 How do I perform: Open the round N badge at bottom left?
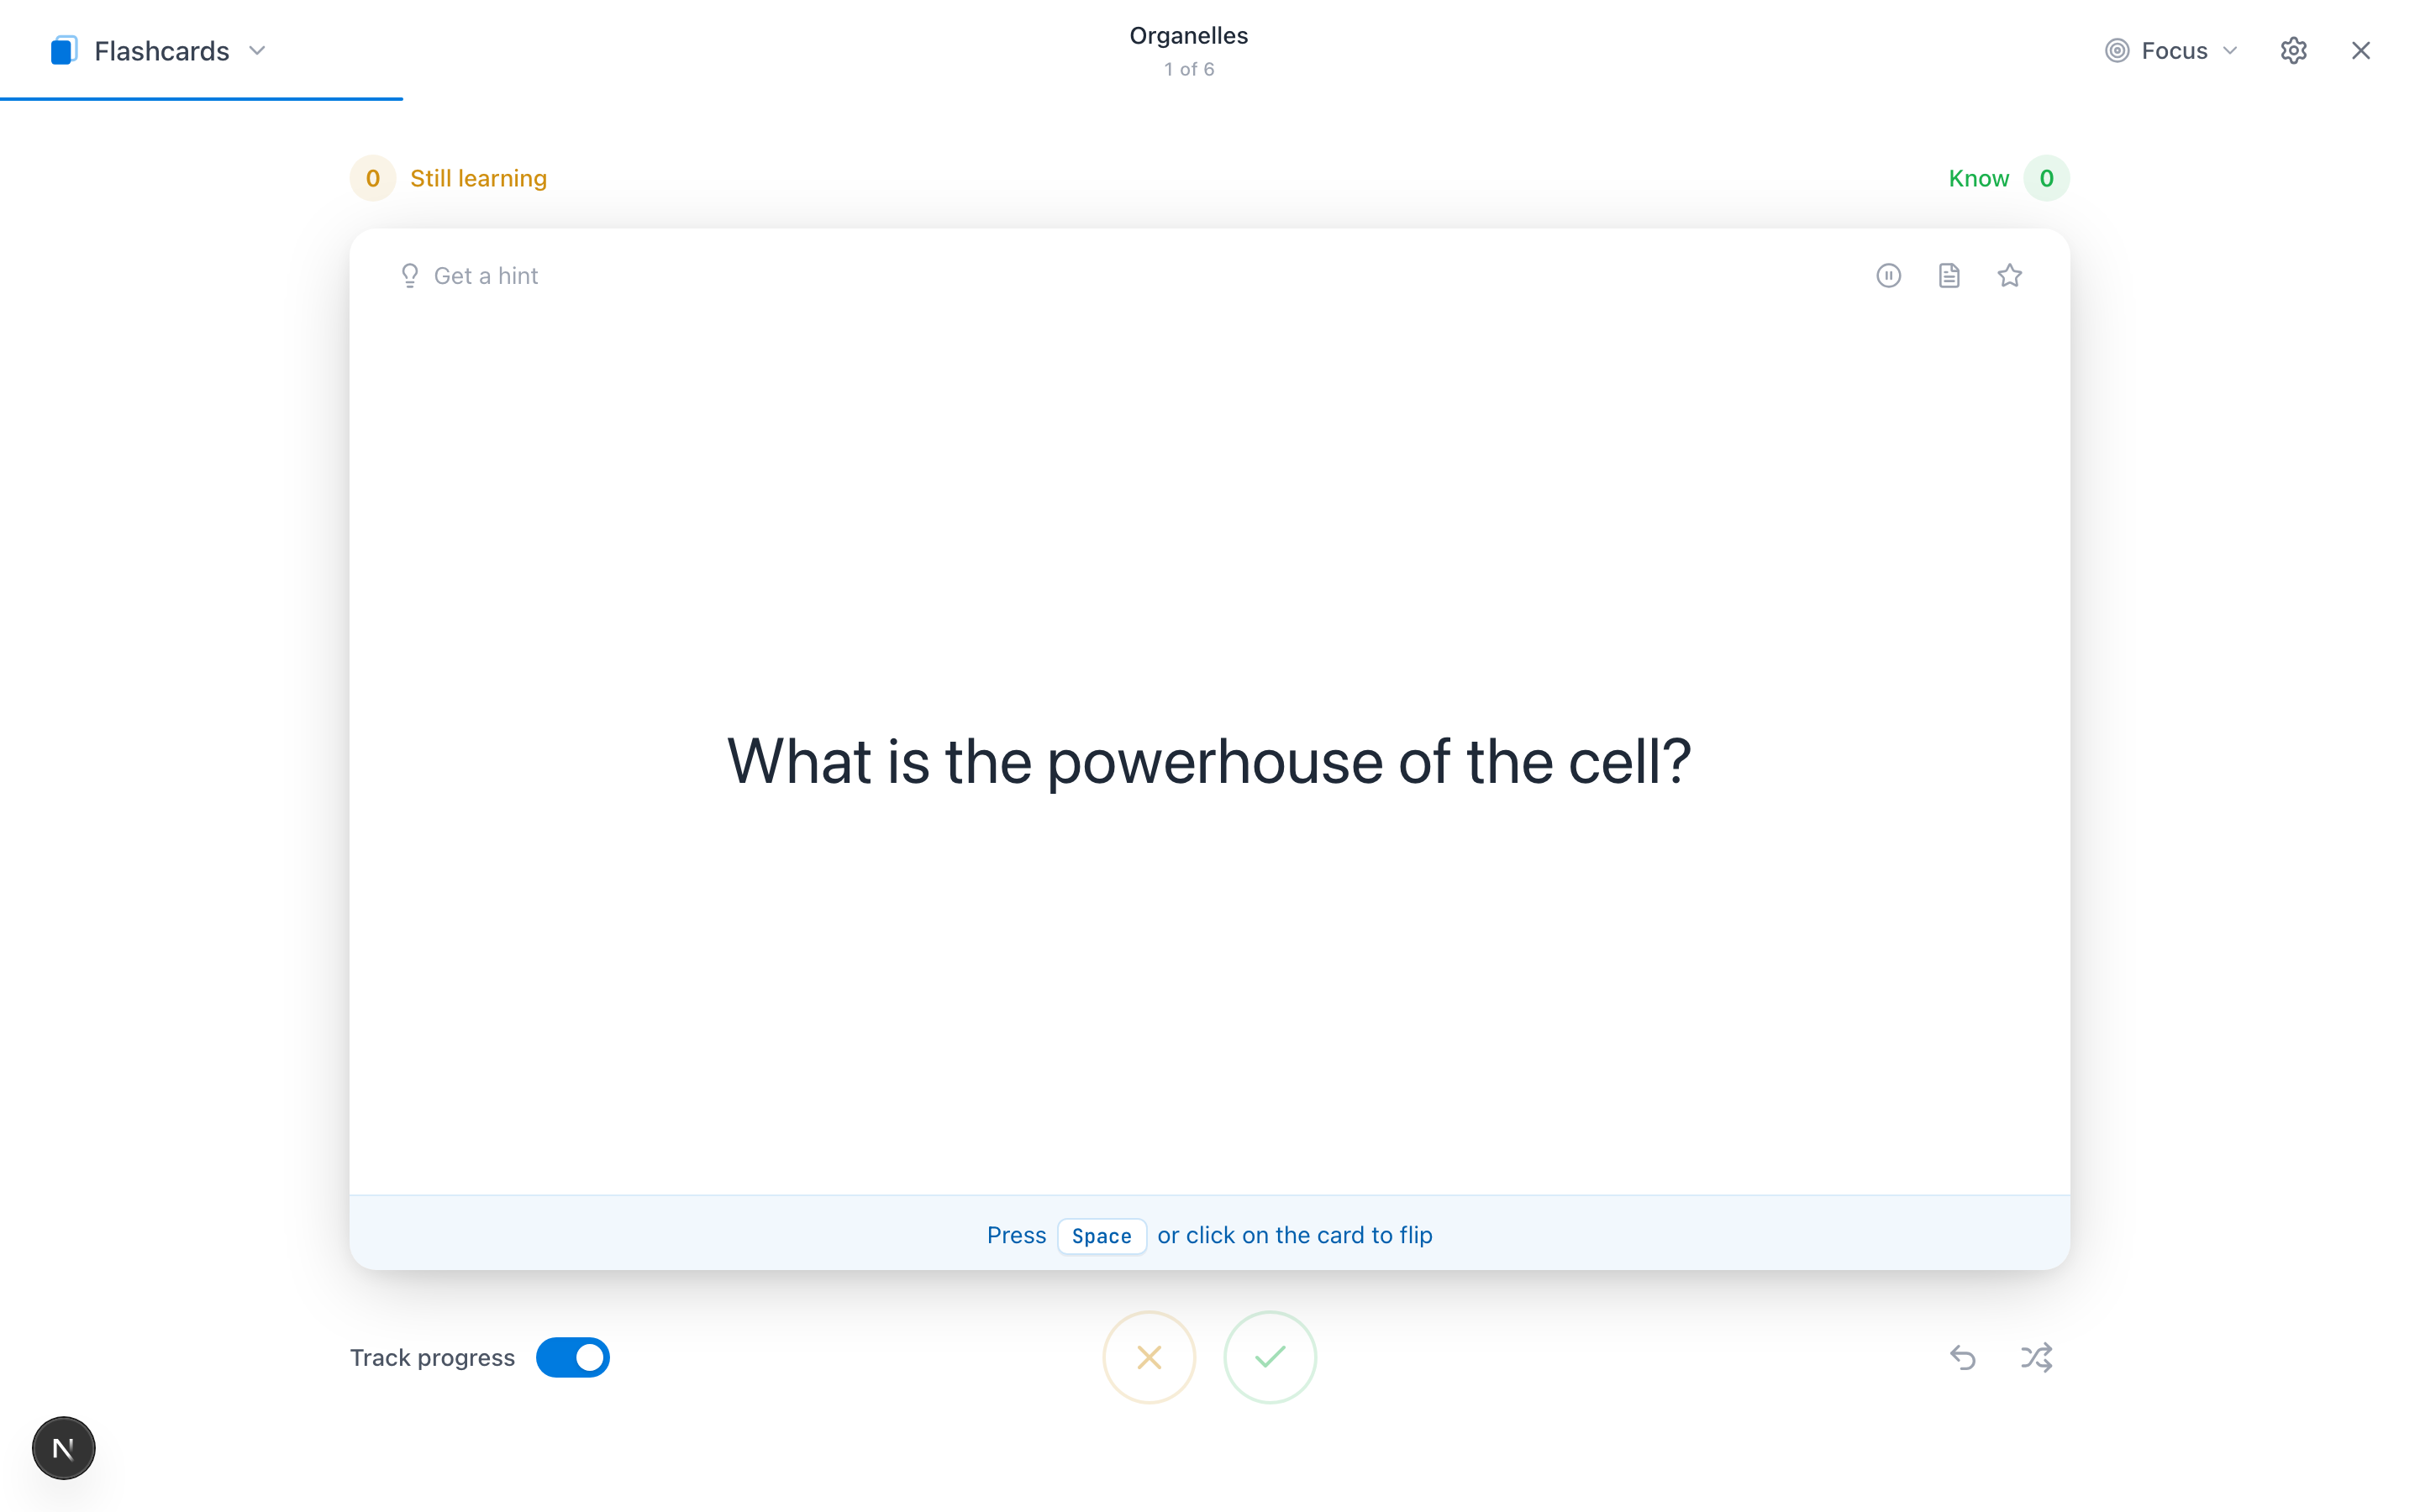(x=63, y=1447)
